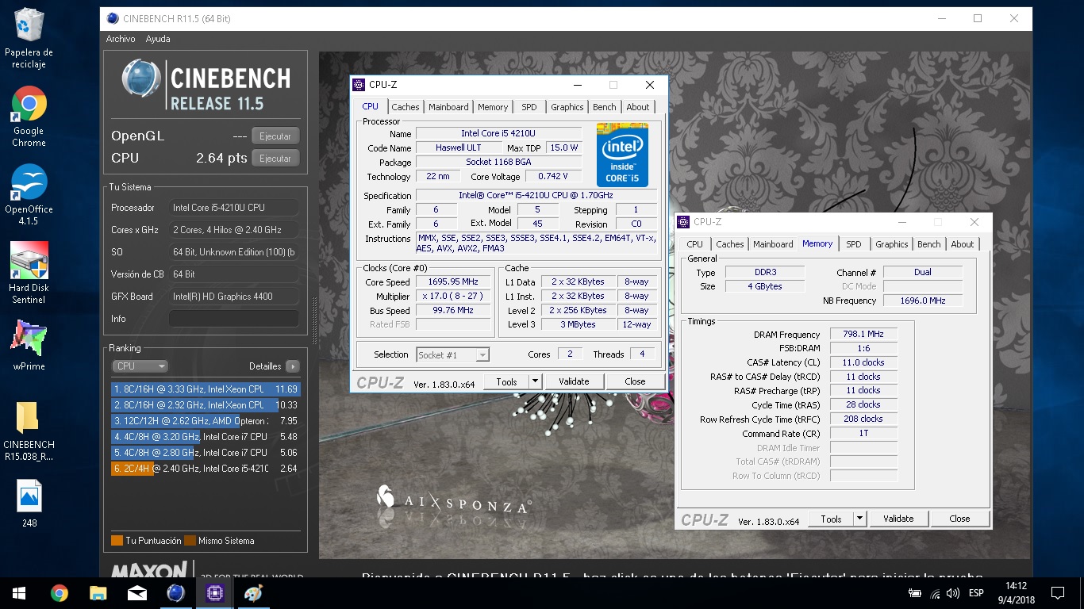Click the Info input field in Tu Sistema
The image size is (1084, 609).
pos(233,319)
